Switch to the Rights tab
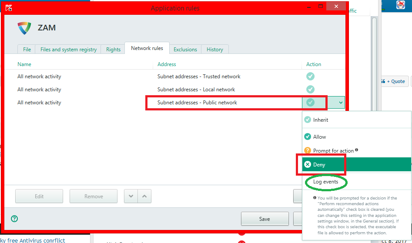412x243 pixels. [113, 49]
